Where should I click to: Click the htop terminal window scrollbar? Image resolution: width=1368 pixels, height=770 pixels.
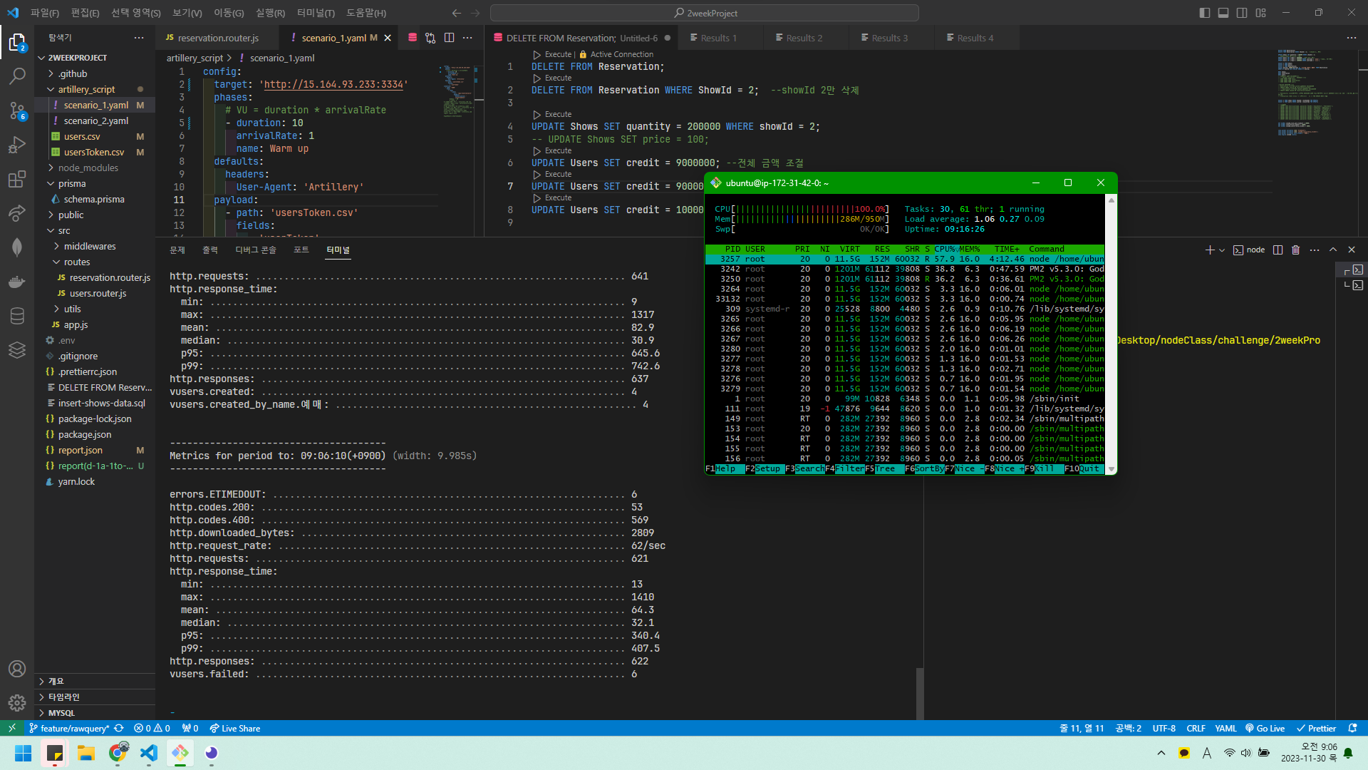tap(1111, 335)
